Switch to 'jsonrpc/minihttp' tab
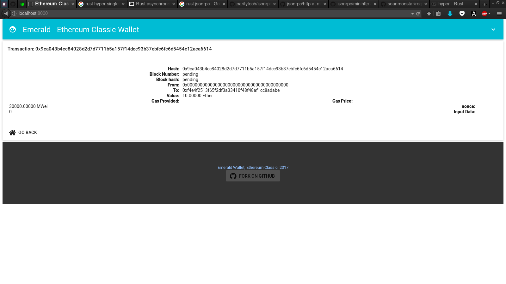Viewport: 506px width, 284px height. click(353, 4)
